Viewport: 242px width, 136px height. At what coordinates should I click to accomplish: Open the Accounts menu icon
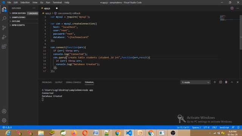pyautogui.click(x=4, y=111)
